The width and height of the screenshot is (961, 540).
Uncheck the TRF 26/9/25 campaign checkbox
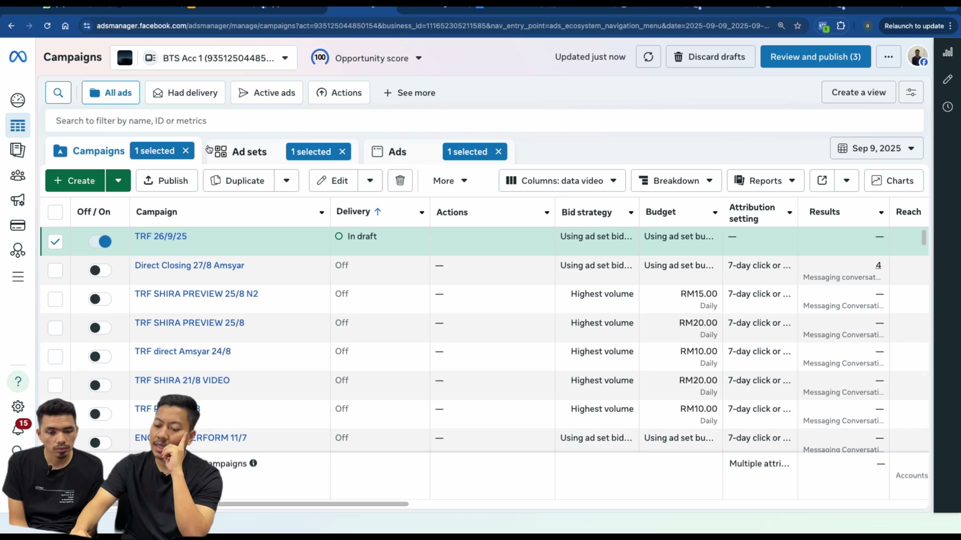(55, 242)
